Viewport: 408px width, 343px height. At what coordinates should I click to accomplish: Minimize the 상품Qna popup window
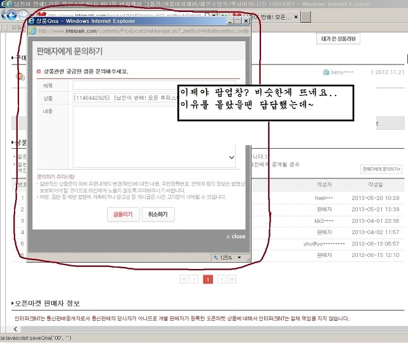[x=230, y=21]
